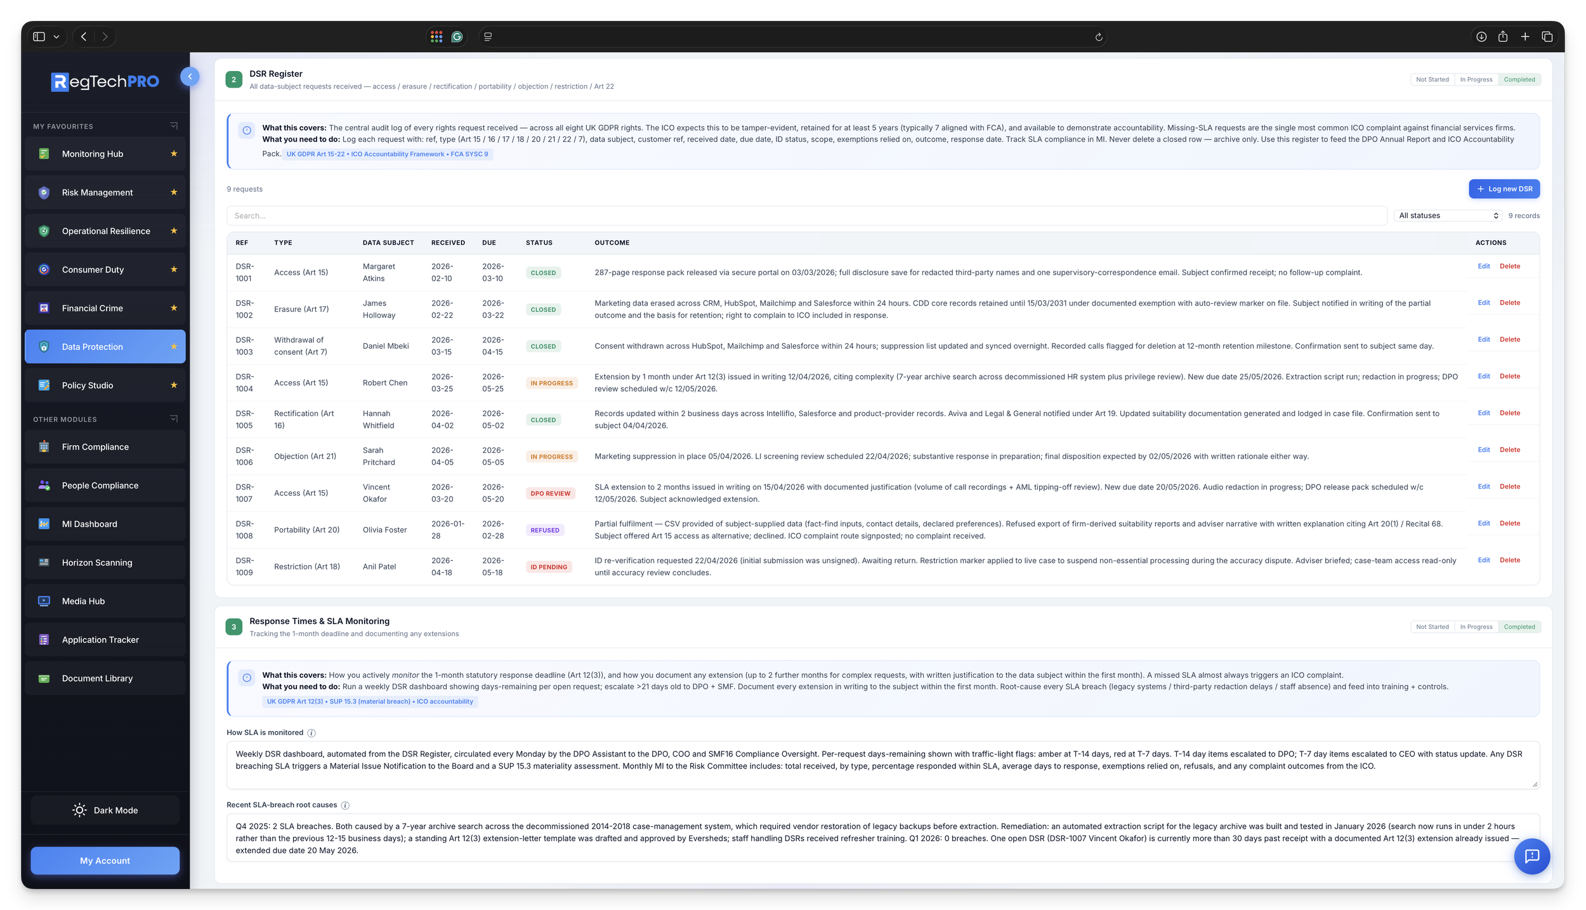Open the All statuses filter dropdown
The height and width of the screenshot is (910, 1586).
1448,216
